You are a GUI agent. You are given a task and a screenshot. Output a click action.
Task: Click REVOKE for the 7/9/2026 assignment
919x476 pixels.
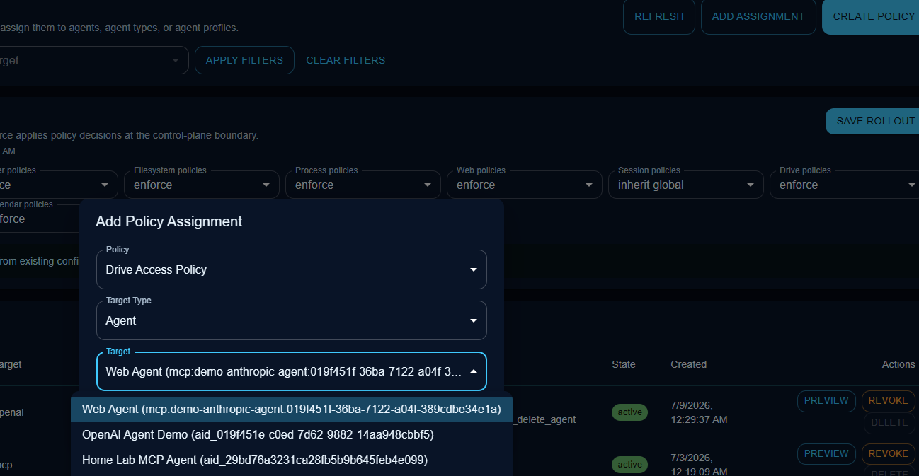tap(889, 401)
